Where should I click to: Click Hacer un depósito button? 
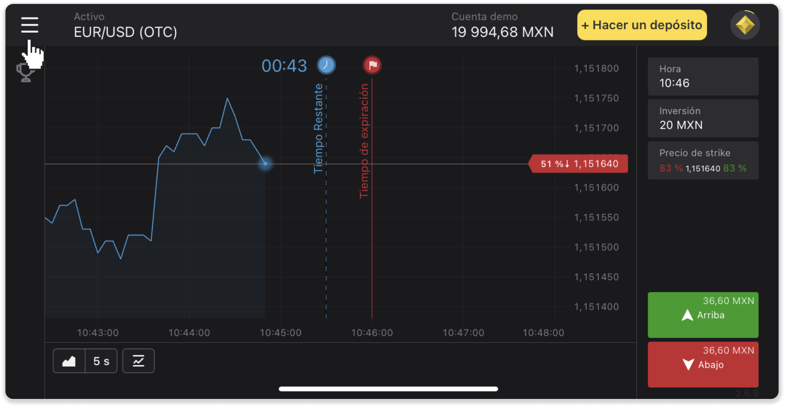[x=642, y=25]
